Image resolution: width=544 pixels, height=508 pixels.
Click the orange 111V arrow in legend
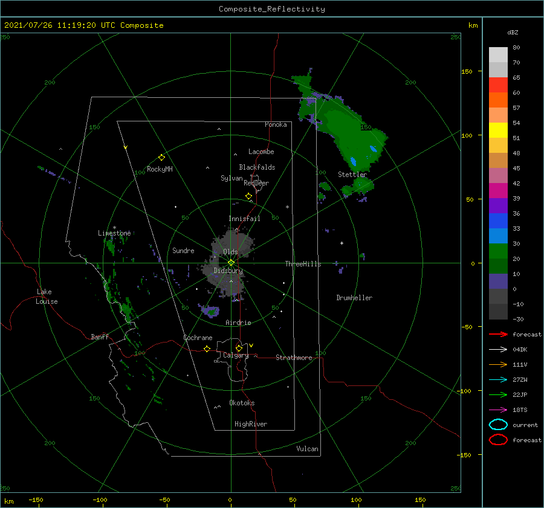coord(498,364)
